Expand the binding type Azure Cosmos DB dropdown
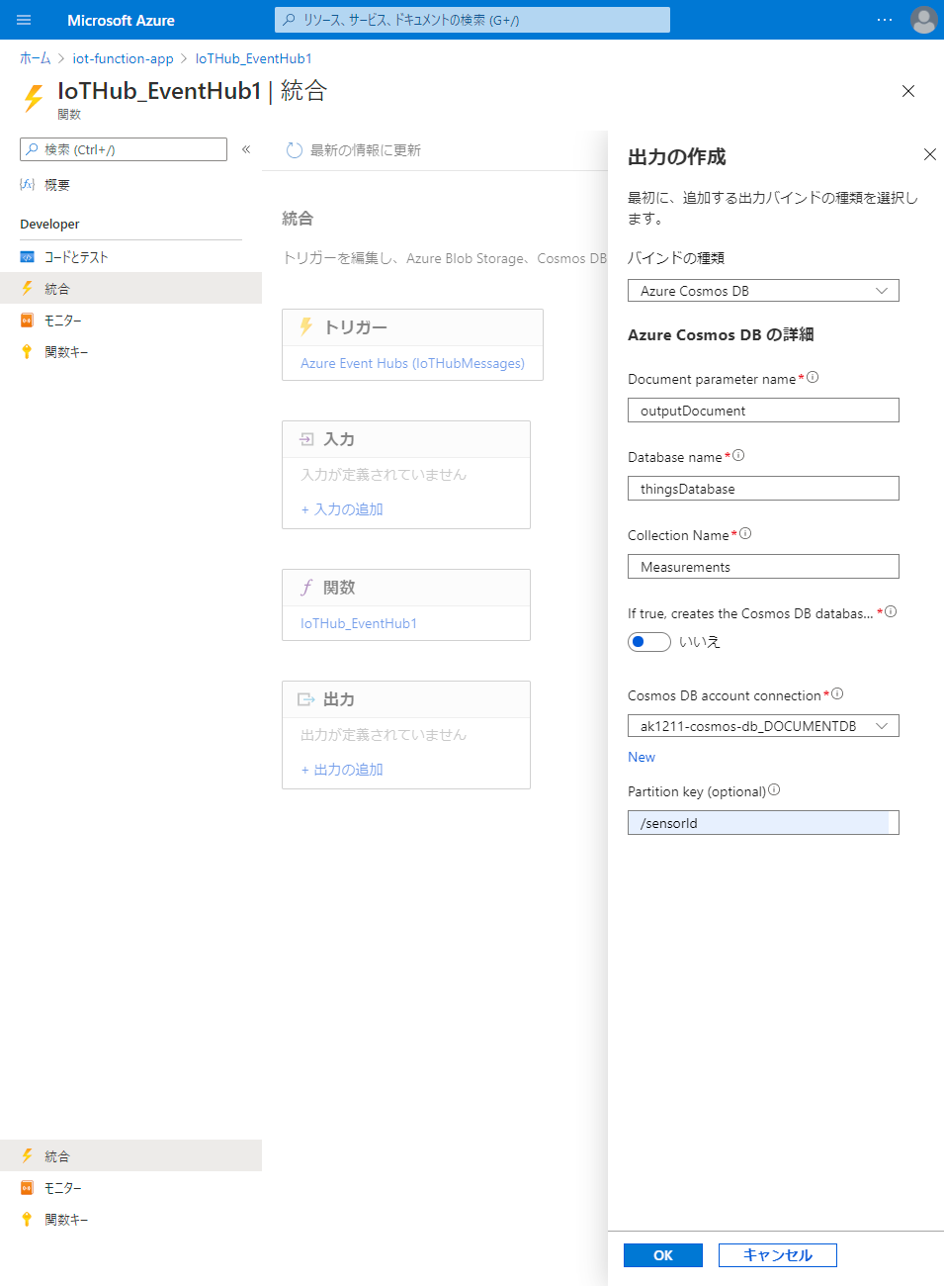944x1286 pixels. point(763,291)
